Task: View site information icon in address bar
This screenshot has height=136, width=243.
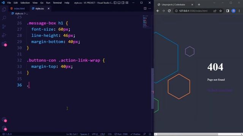Action: tap(176, 11)
